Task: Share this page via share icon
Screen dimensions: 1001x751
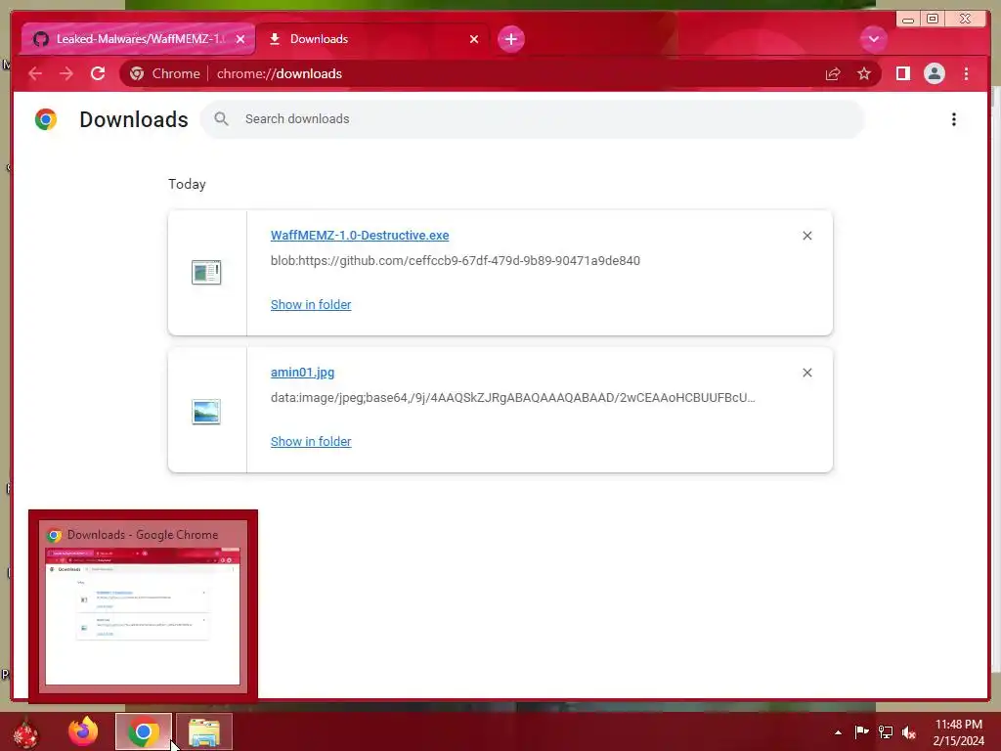Action: point(833,73)
